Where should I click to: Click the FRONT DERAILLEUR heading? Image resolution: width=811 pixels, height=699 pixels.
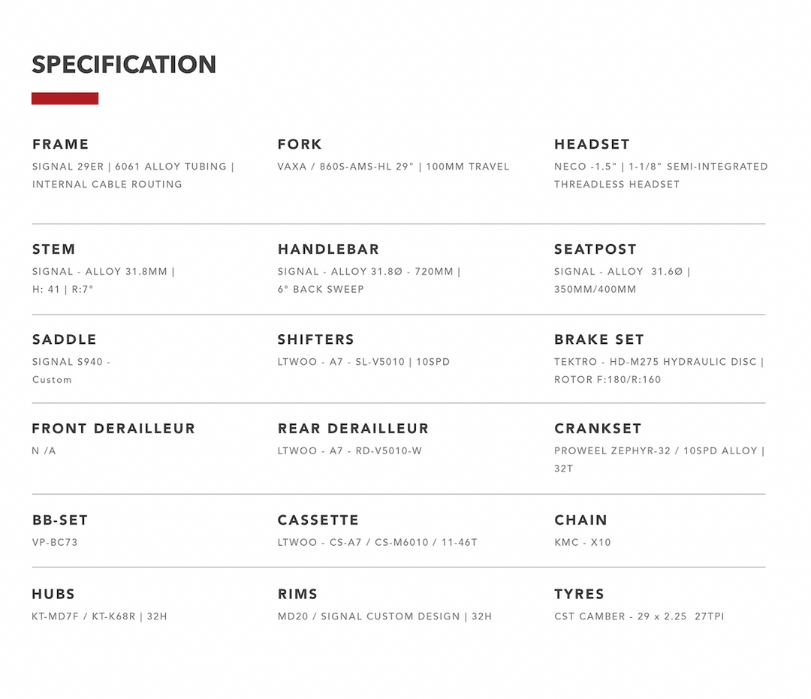pos(113,429)
